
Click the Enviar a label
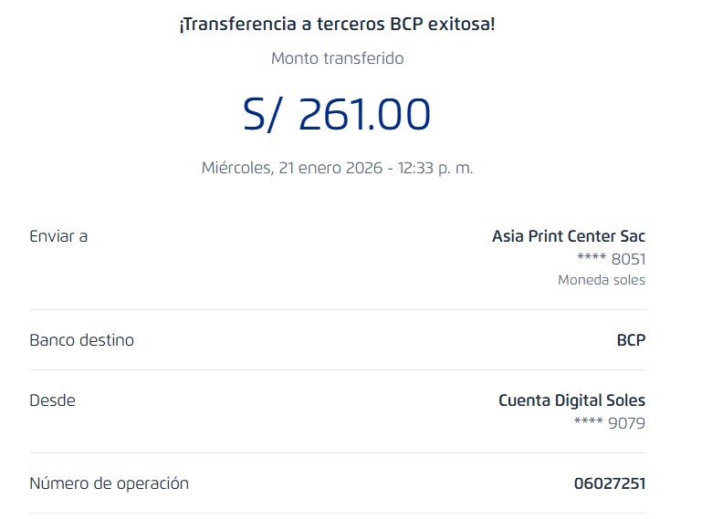point(58,236)
